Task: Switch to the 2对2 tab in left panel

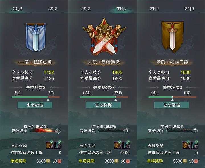Action: coord(18,9)
